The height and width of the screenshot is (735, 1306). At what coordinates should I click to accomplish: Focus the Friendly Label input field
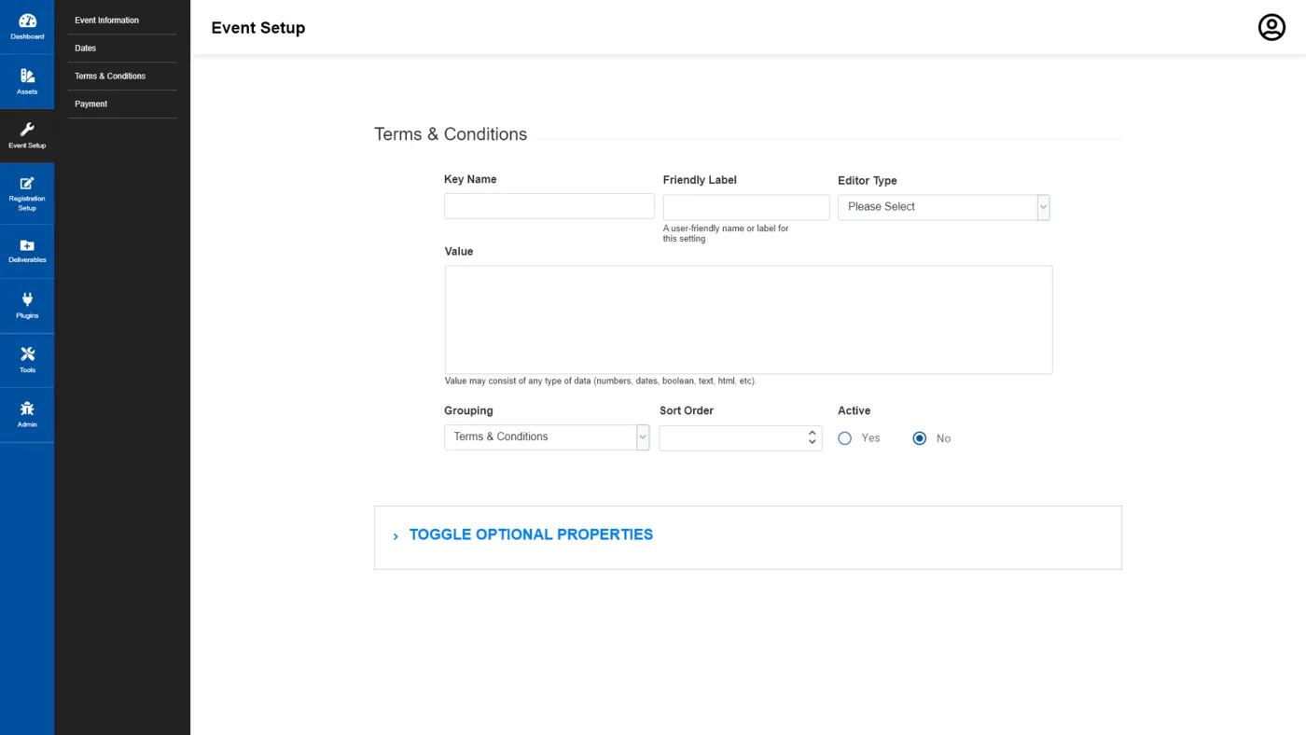(x=746, y=207)
